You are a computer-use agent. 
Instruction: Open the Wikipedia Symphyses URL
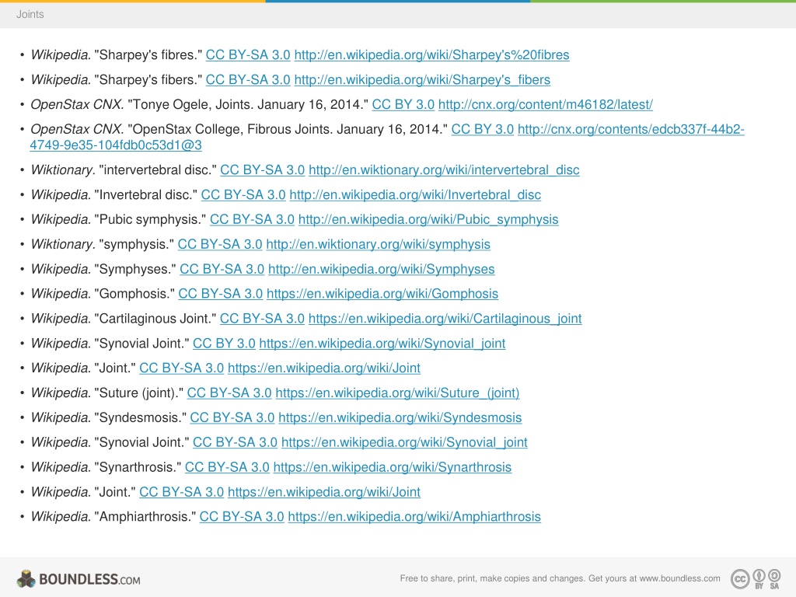point(381,270)
